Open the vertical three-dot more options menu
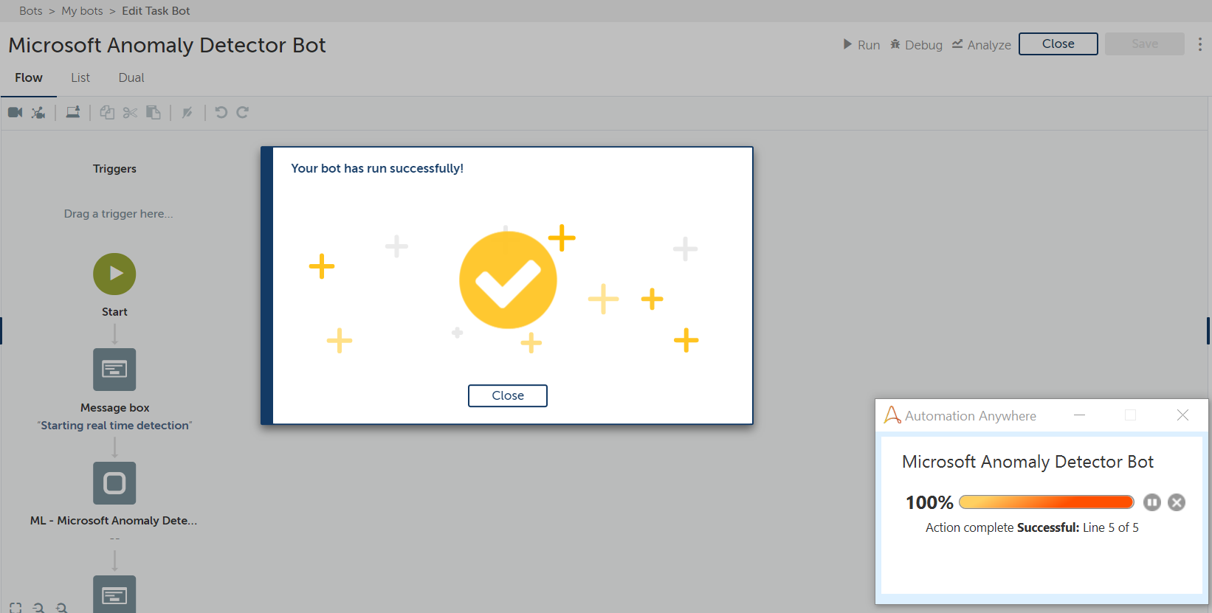This screenshot has width=1212, height=613. 1199,44
